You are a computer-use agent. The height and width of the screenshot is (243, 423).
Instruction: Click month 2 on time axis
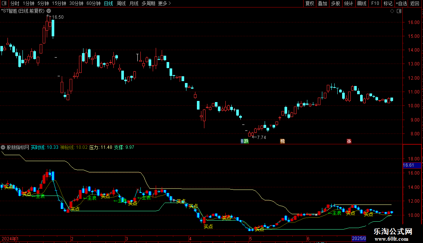point(72,239)
